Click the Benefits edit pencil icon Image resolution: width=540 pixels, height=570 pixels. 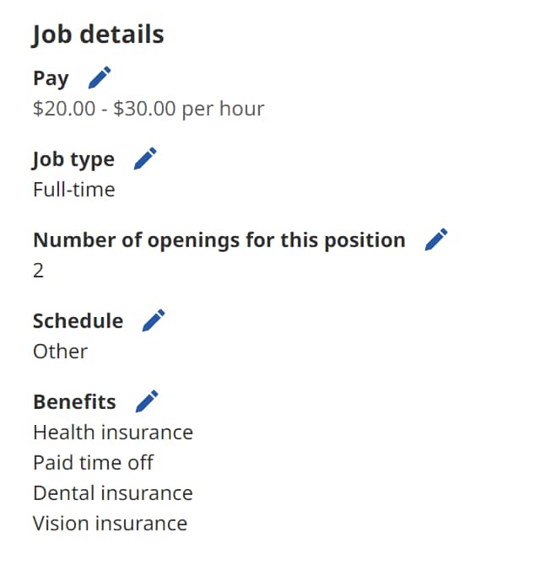(147, 401)
